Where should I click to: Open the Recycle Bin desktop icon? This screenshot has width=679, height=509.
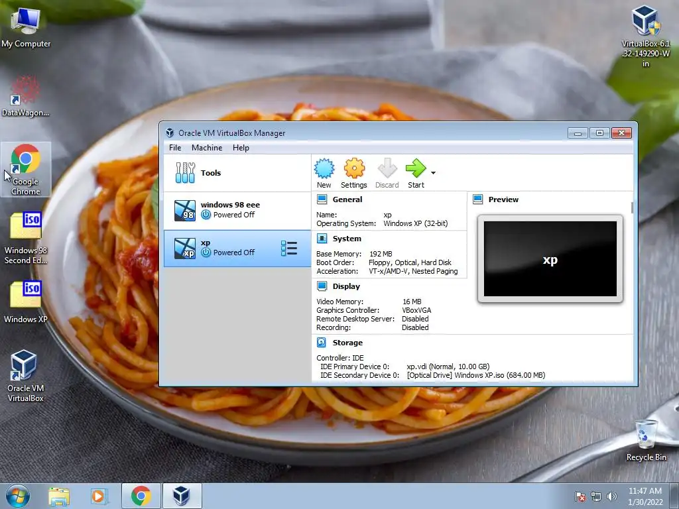pos(646,440)
